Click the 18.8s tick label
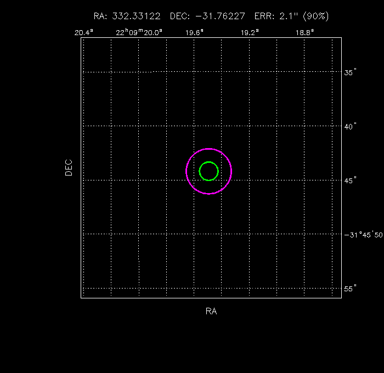The height and width of the screenshot is (373, 384). pos(304,32)
